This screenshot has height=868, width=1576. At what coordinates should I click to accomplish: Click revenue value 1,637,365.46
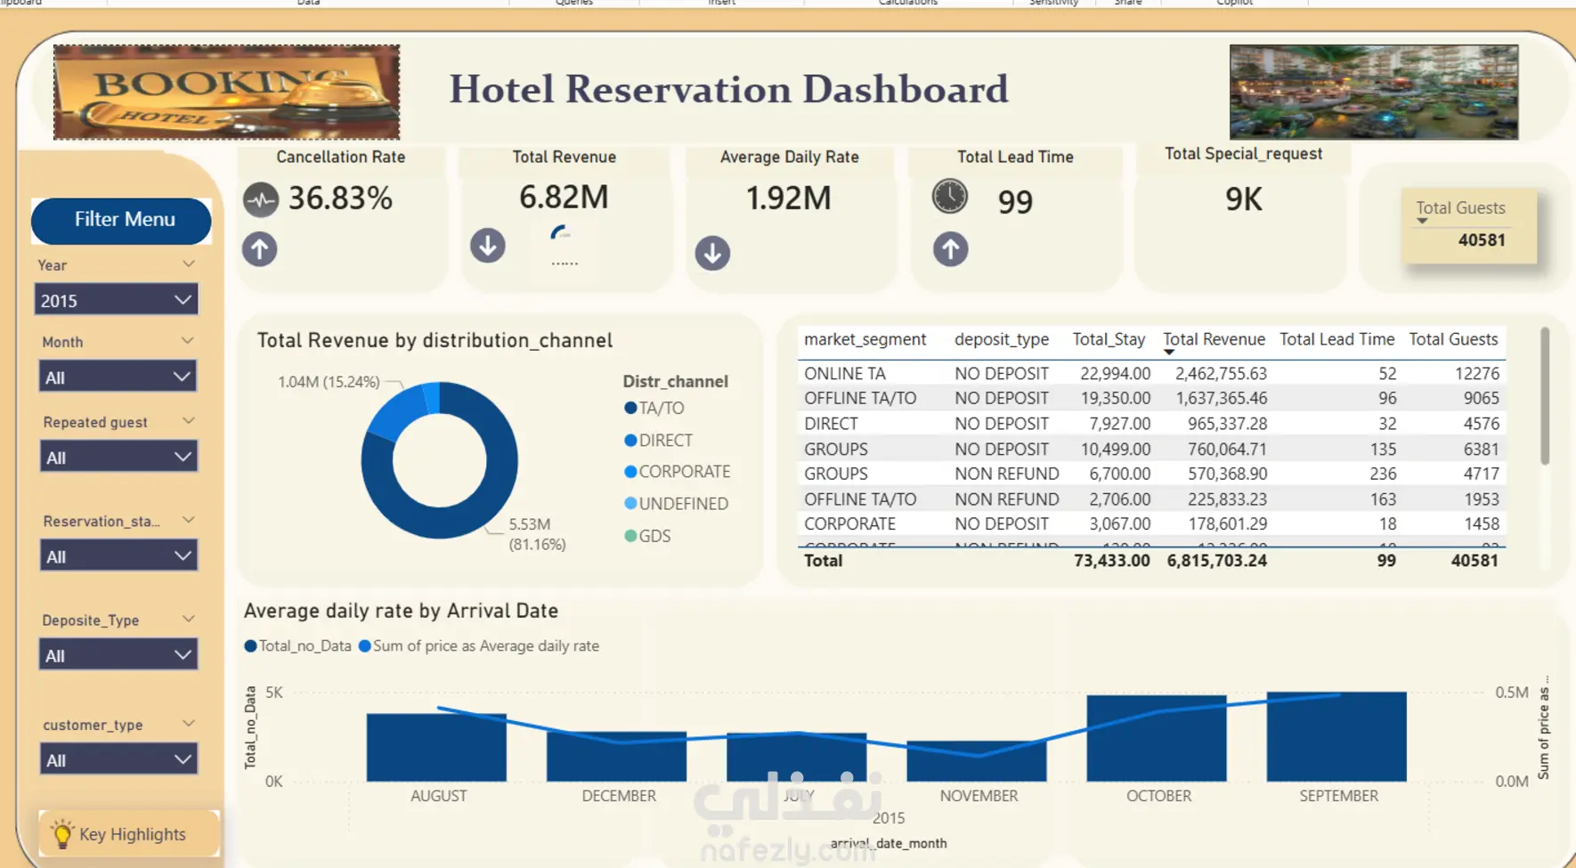(1221, 398)
